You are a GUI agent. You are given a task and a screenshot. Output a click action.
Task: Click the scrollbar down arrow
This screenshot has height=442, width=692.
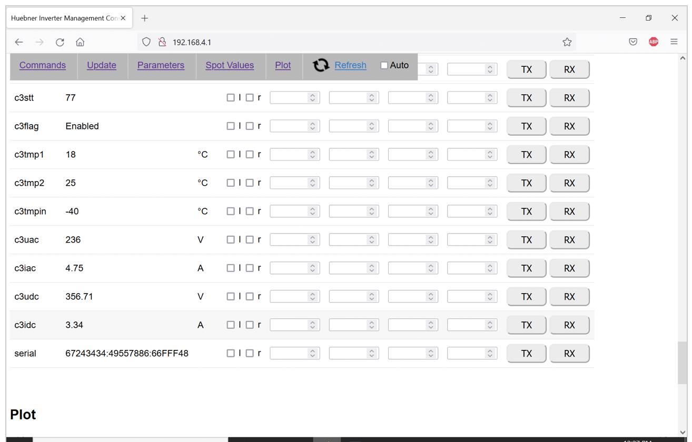tap(682, 433)
